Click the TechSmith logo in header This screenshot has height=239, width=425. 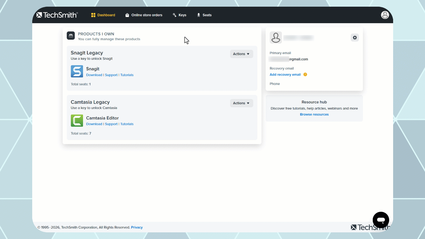click(57, 15)
